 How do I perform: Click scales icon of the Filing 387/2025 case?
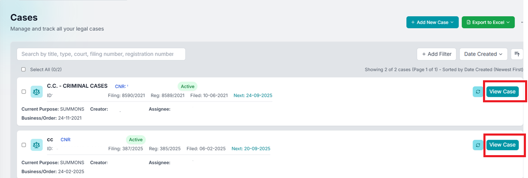(x=37, y=145)
